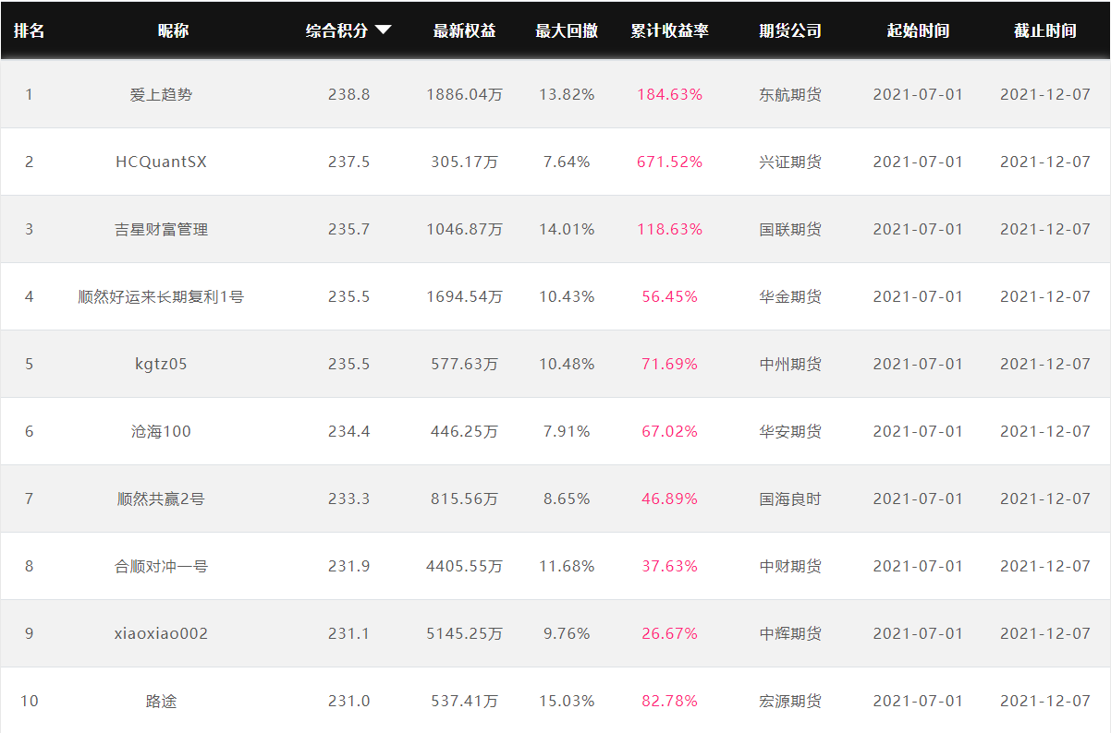Click the 排名 column header
This screenshot has height=733, width=1111.
click(29, 30)
